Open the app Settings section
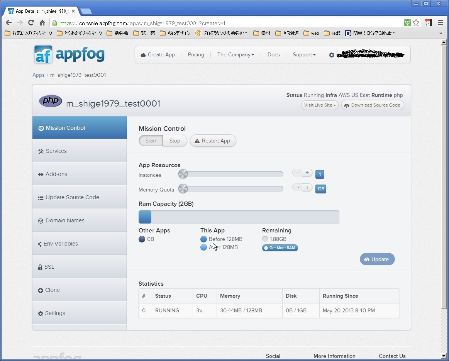The width and height of the screenshot is (449, 361). click(x=80, y=313)
